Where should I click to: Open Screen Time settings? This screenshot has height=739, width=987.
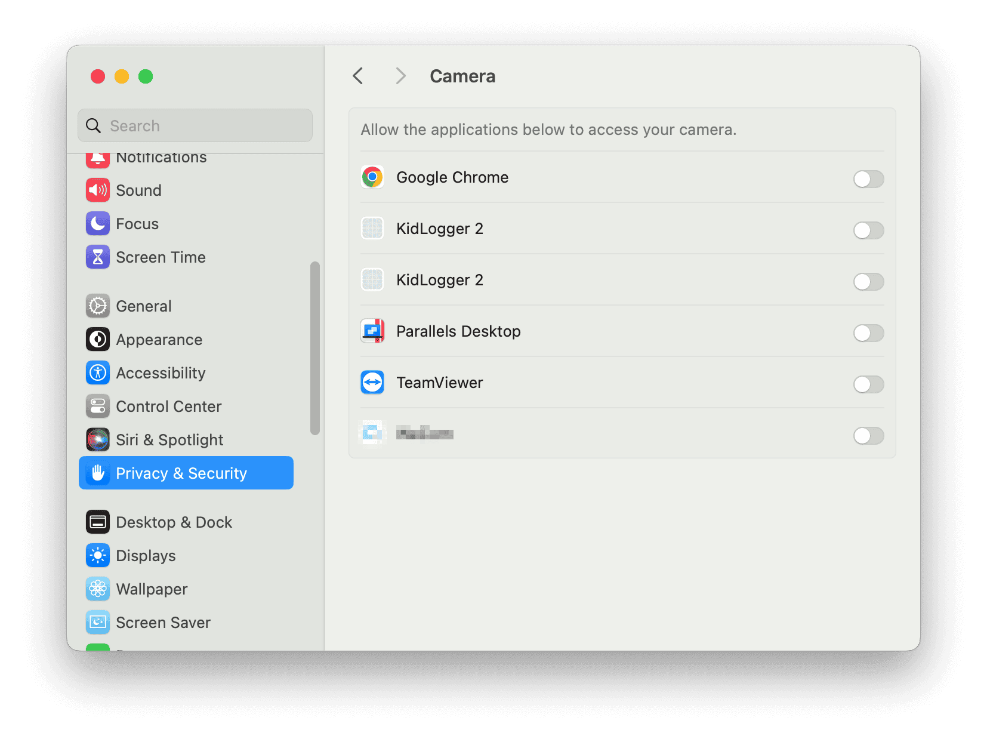click(x=186, y=257)
